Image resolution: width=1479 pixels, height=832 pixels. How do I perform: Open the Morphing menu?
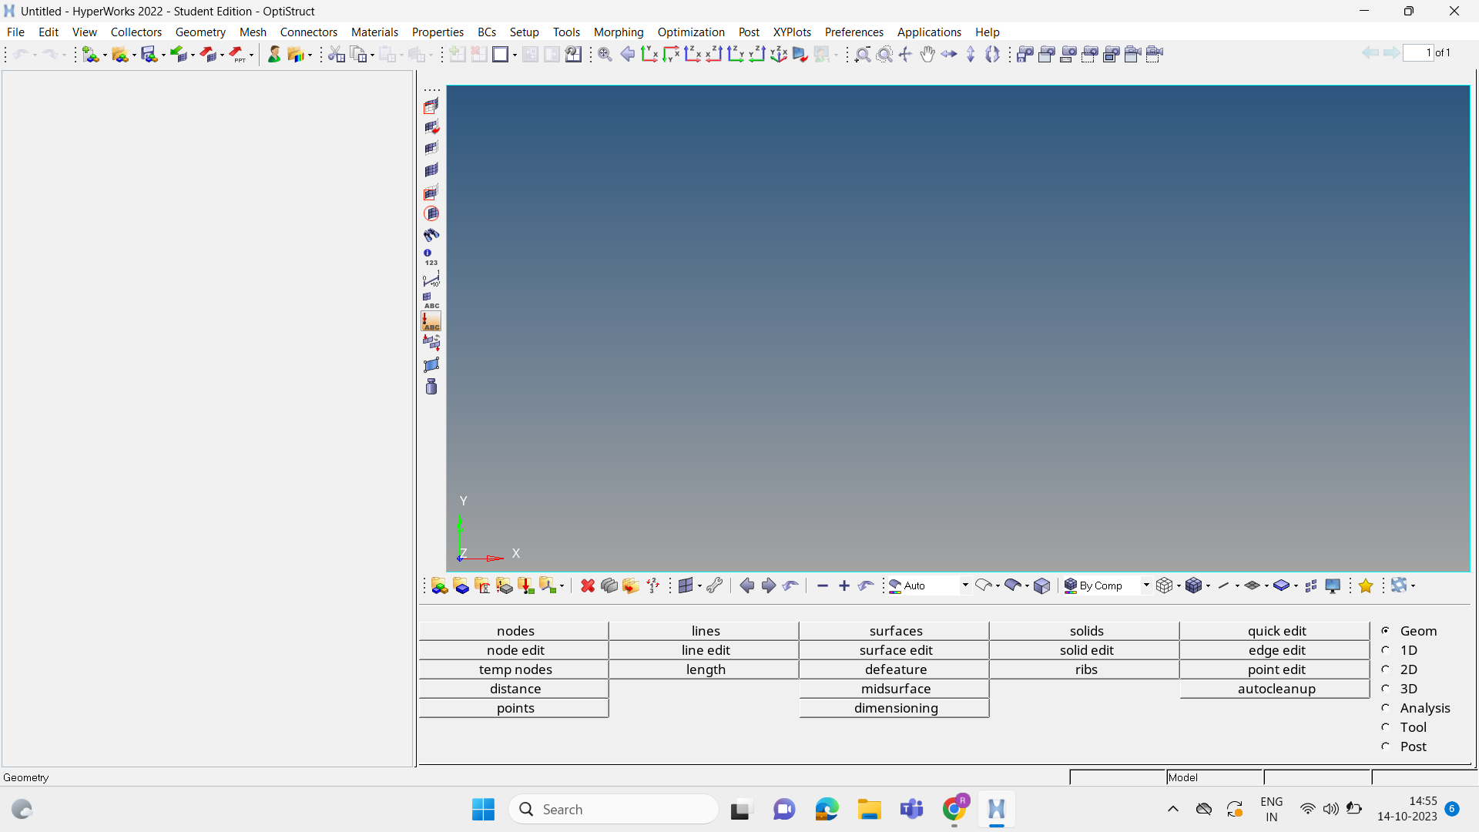point(619,32)
